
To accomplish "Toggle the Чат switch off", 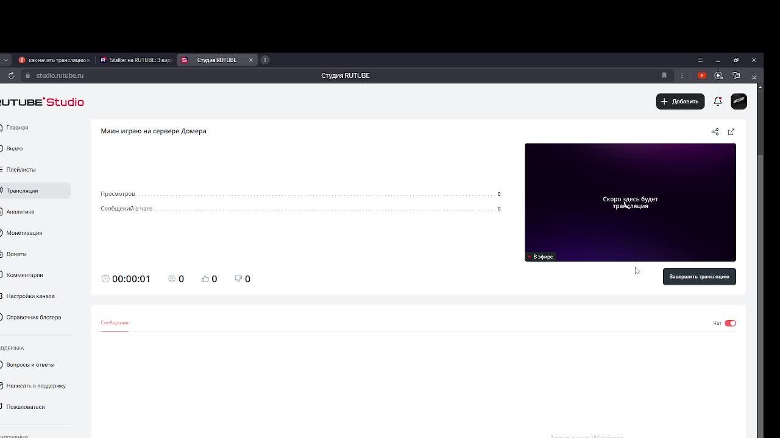I will coord(730,323).
